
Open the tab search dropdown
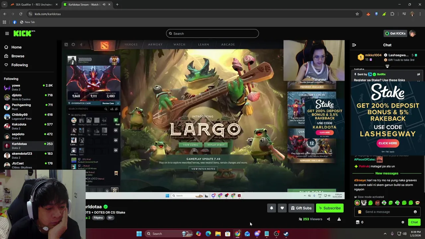[4, 5]
